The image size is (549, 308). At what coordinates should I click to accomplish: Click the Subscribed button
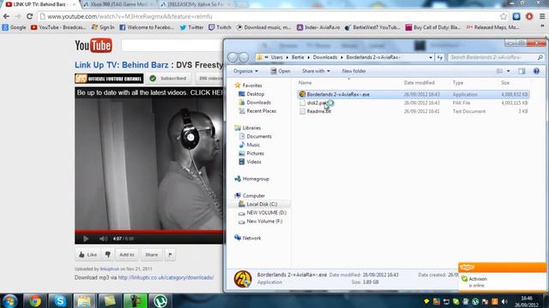[169, 78]
